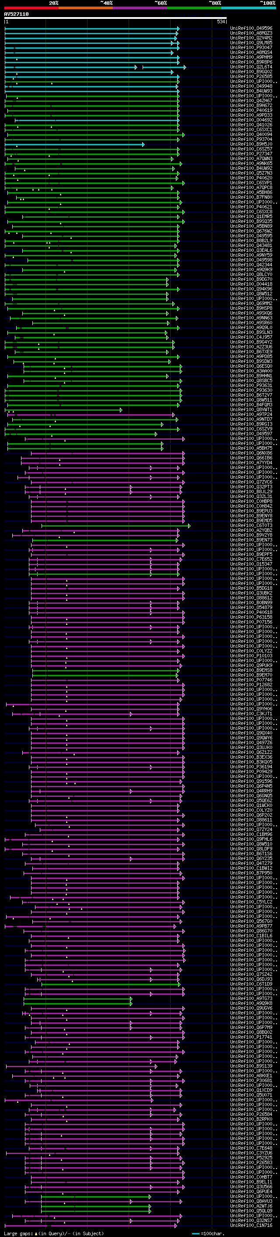Open hit UniRef100_Q2V4M2
The image size is (280, 1237).
tap(251, 38)
